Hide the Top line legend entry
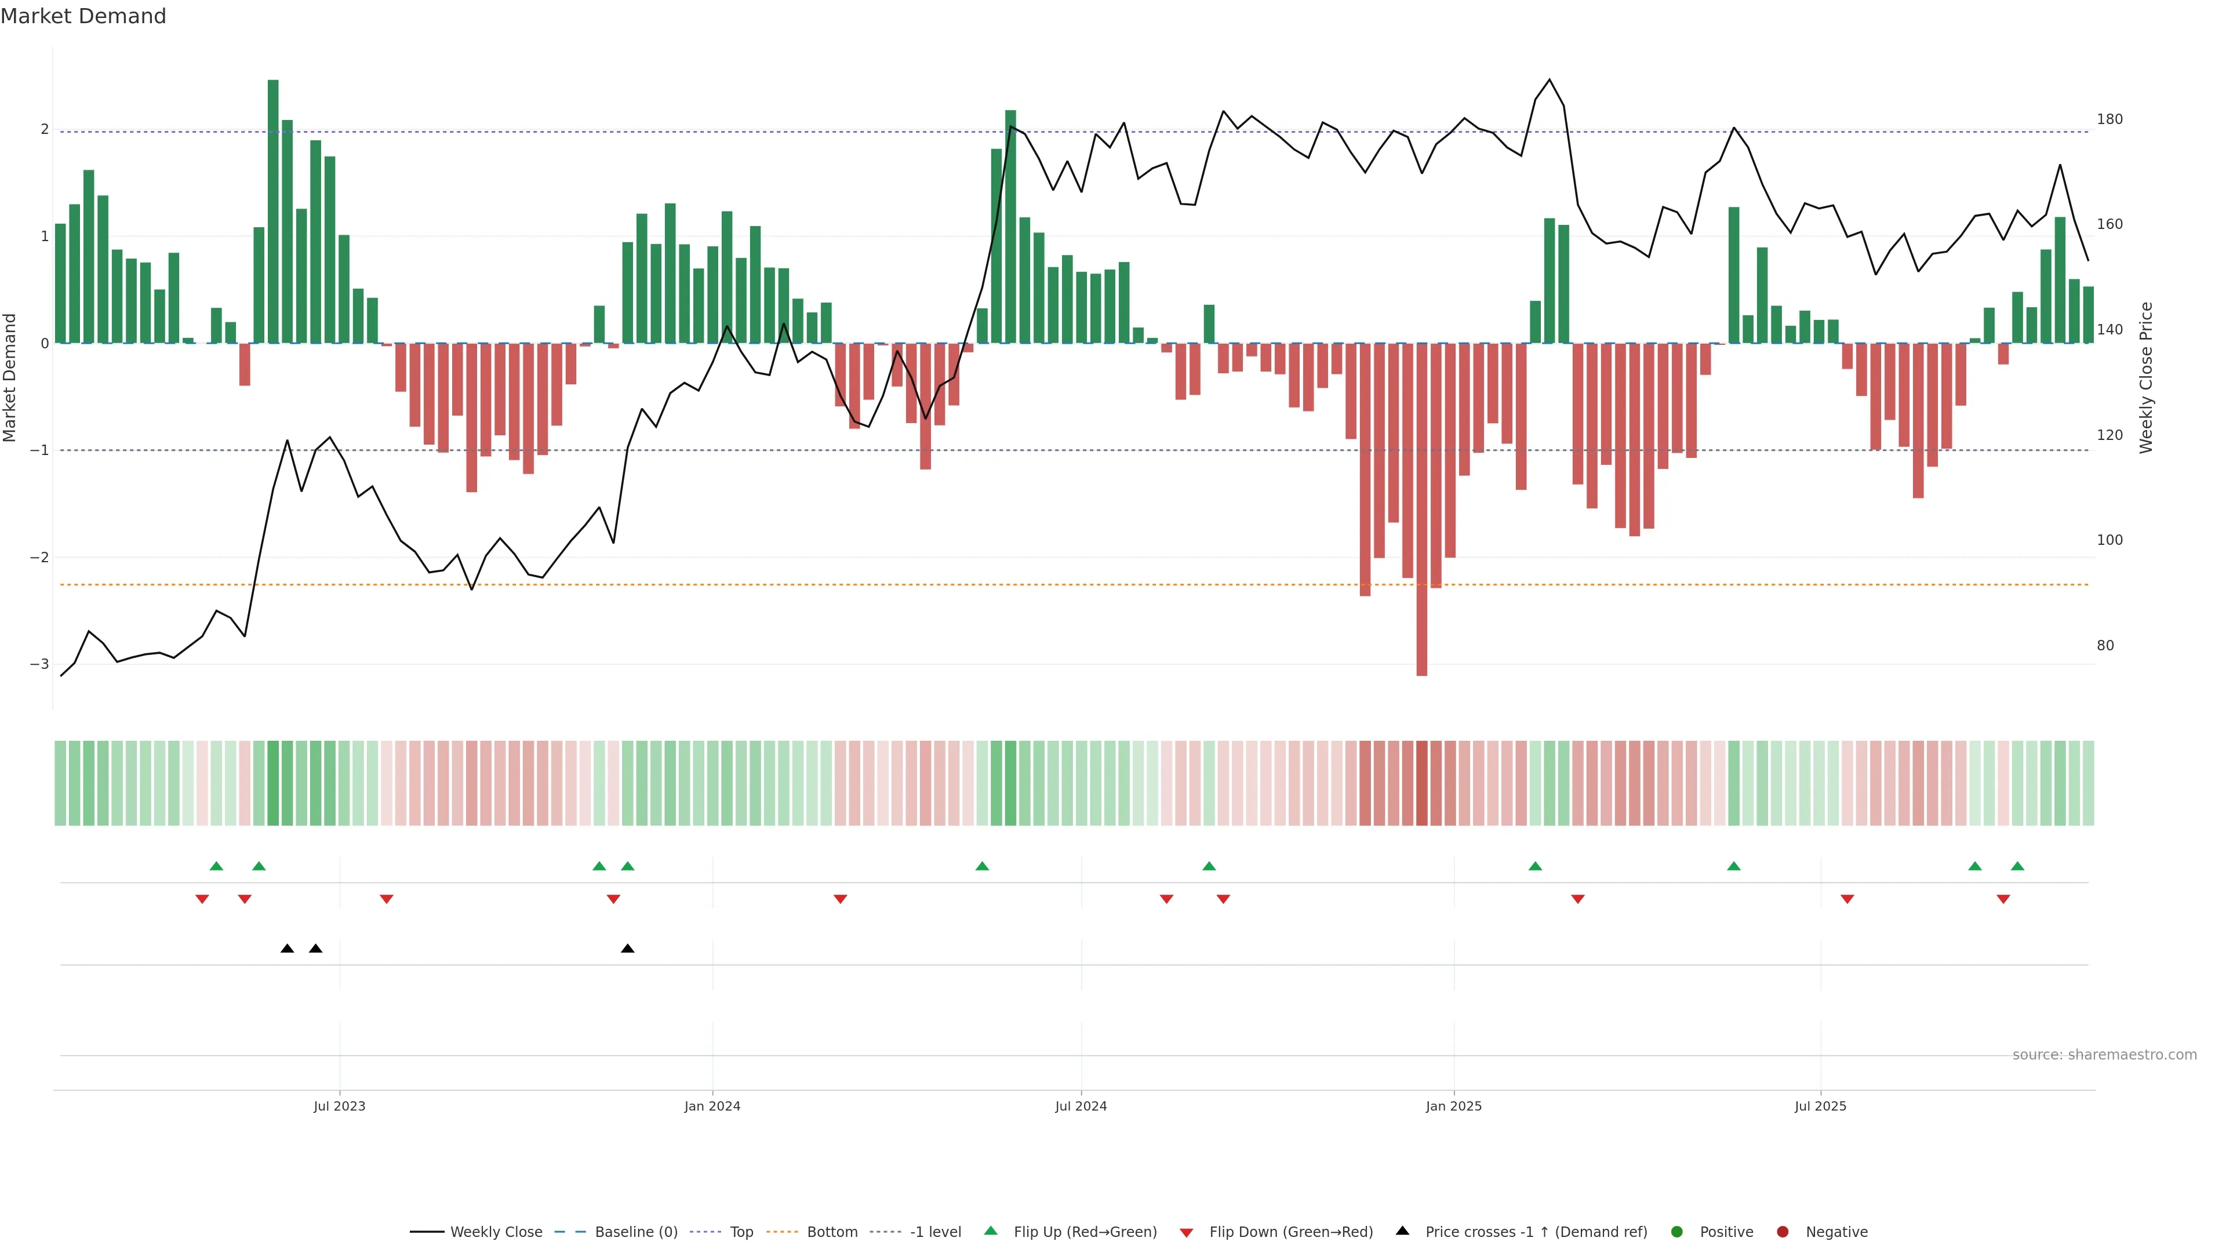The height and width of the screenshot is (1252, 2226). point(741,1232)
